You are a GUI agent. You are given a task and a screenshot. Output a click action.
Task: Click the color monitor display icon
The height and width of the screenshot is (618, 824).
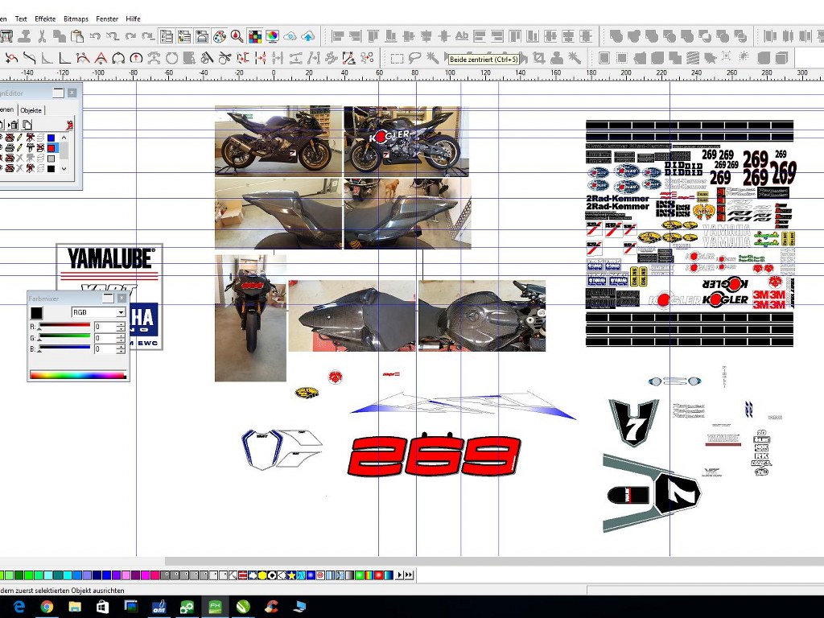pyautogui.click(x=273, y=36)
